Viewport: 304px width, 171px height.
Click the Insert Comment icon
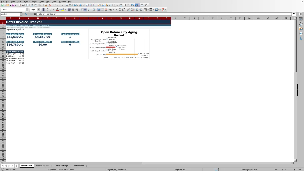point(124,5)
